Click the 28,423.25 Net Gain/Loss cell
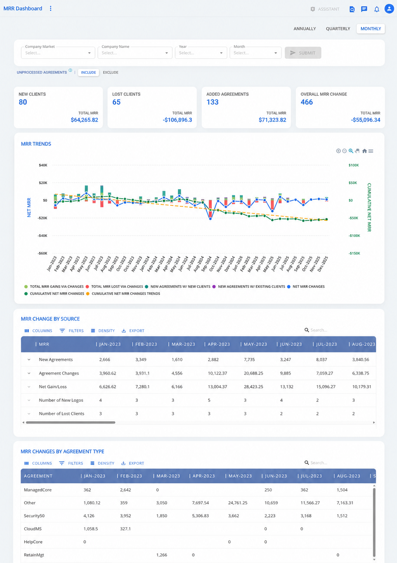The width and height of the screenshot is (397, 563). [253, 387]
